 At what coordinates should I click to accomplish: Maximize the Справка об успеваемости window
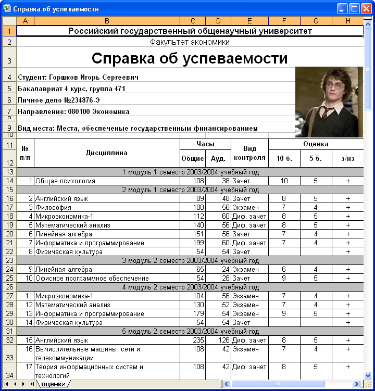[355, 8]
